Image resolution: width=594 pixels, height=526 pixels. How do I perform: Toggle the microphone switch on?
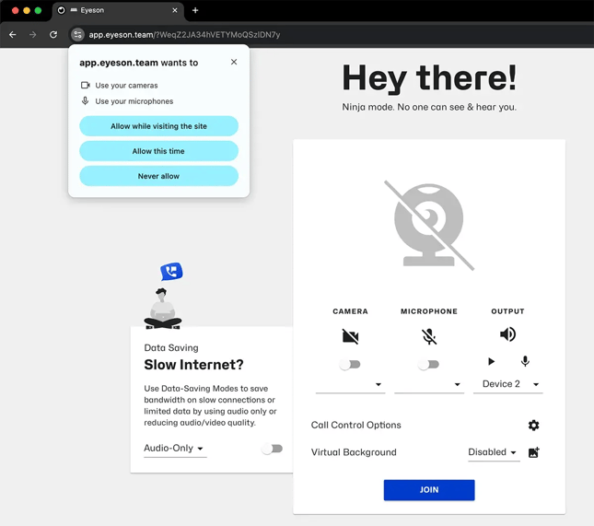pos(428,365)
